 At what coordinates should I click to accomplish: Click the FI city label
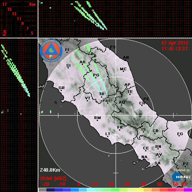pyautogui.click(x=67, y=50)
